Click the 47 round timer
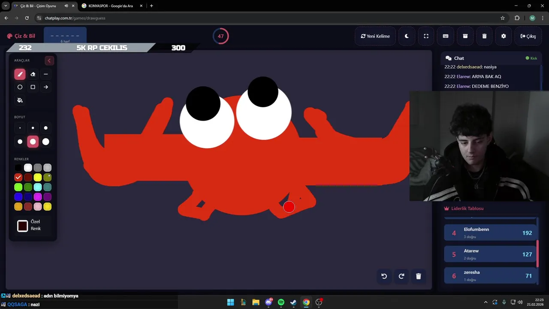This screenshot has width=549, height=309. (x=220, y=36)
